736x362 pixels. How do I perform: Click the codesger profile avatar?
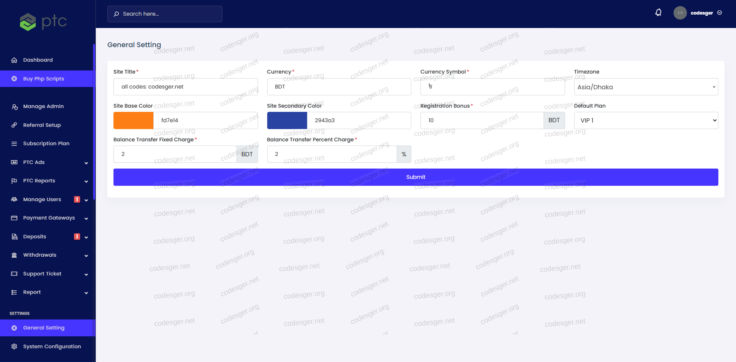[680, 13]
